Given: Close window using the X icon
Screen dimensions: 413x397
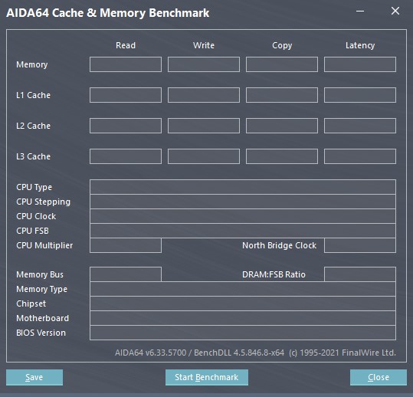Looking at the screenshot, I should pos(395,11).
